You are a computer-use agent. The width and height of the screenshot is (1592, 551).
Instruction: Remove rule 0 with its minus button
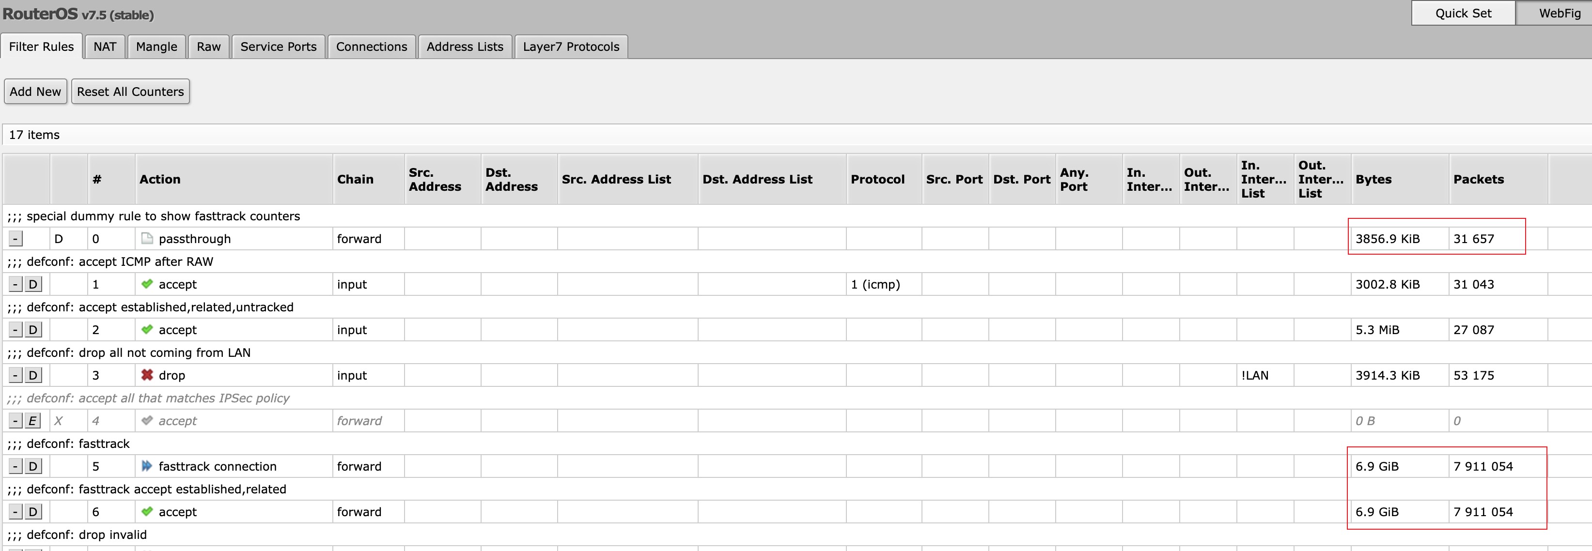click(x=16, y=238)
